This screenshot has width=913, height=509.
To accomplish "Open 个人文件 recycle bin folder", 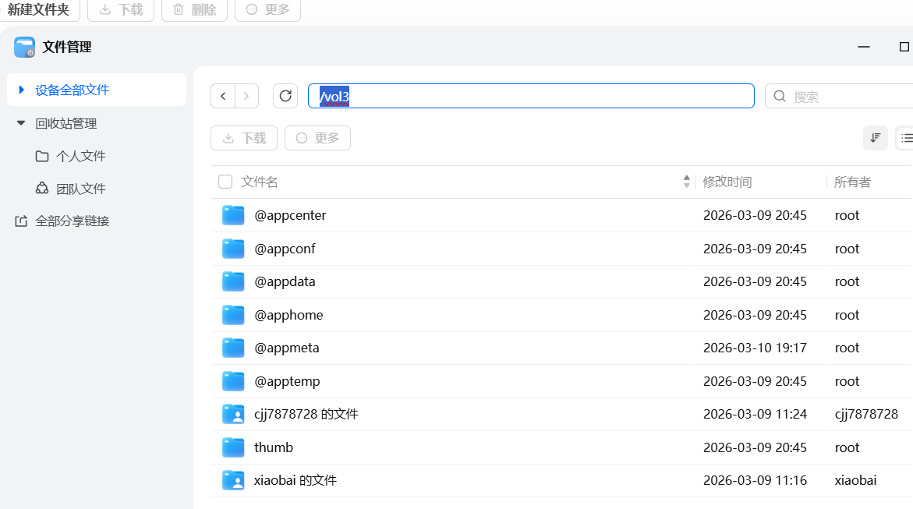I will [70, 156].
